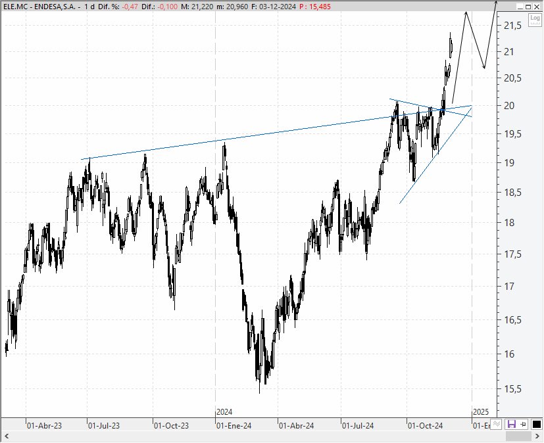Click the 19,5 price axis label

[513, 134]
